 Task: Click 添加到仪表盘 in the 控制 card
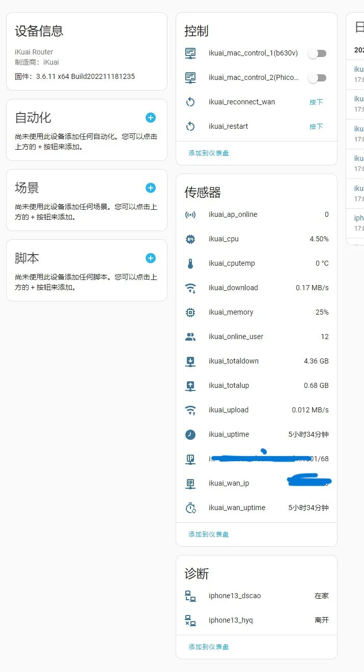coord(209,153)
